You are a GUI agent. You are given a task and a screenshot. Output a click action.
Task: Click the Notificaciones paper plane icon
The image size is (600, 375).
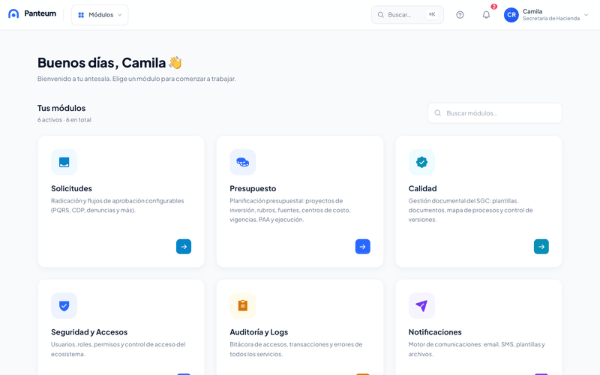coord(421,306)
